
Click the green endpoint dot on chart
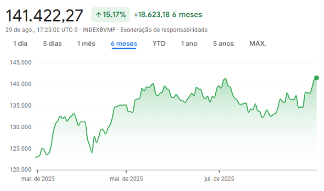(x=316, y=78)
